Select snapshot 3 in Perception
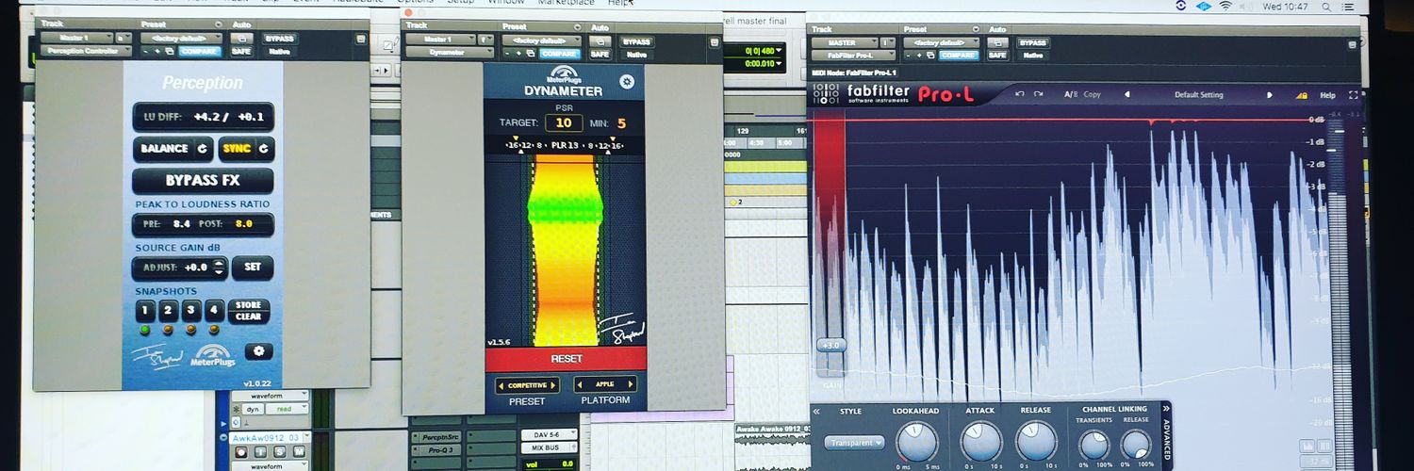Image resolution: width=1414 pixels, height=471 pixels. click(x=191, y=311)
